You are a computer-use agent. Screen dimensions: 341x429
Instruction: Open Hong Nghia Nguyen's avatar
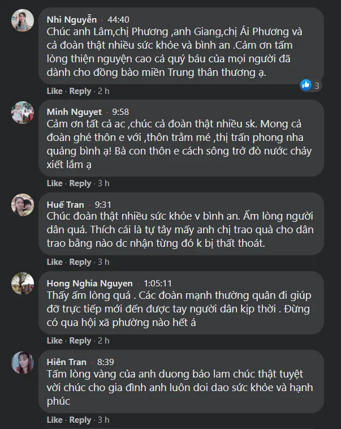tap(23, 284)
